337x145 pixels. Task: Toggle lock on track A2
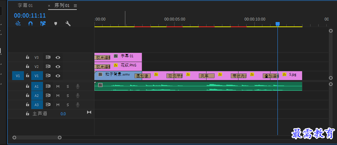click(x=28, y=95)
